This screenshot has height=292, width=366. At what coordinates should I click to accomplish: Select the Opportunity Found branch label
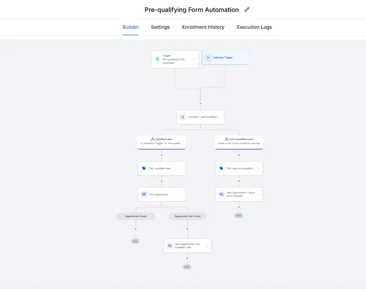(135, 216)
